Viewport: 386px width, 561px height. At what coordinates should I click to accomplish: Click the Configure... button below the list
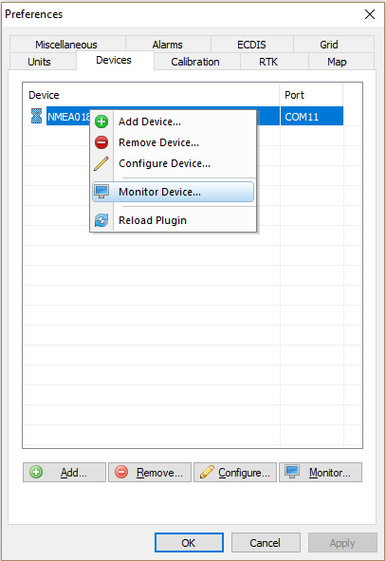pos(235,473)
